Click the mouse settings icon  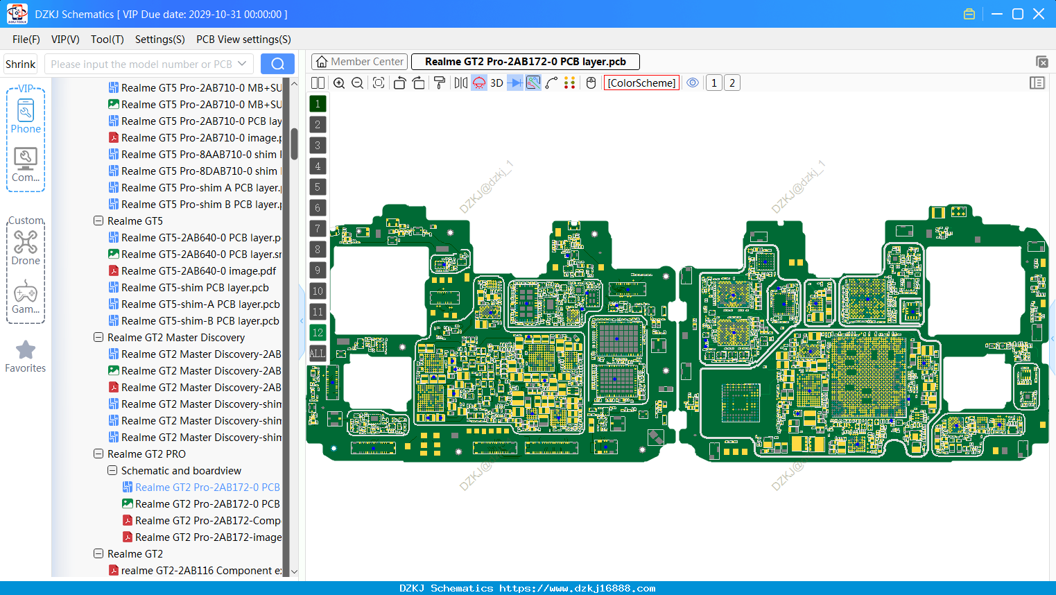tap(591, 83)
